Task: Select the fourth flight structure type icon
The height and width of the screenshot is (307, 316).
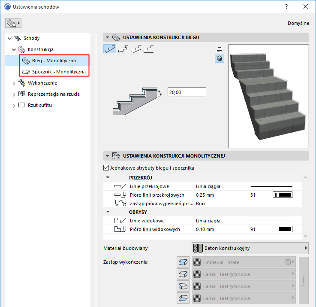Action: 149,49
